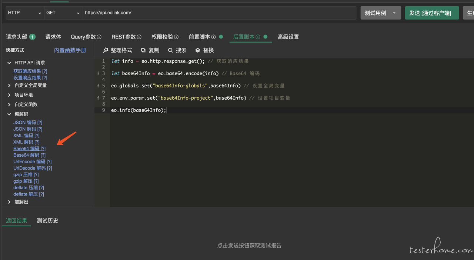This screenshot has width=474, height=260.
Task: Click code line with eo.http.response.get()
Action: [180, 61]
